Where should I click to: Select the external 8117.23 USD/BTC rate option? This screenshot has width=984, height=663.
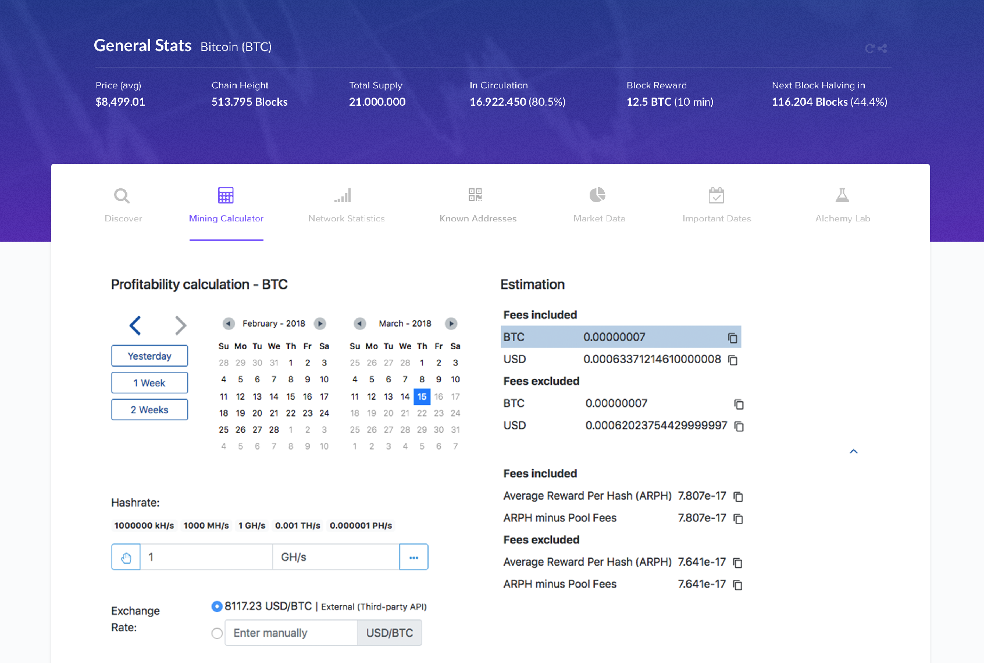click(217, 607)
